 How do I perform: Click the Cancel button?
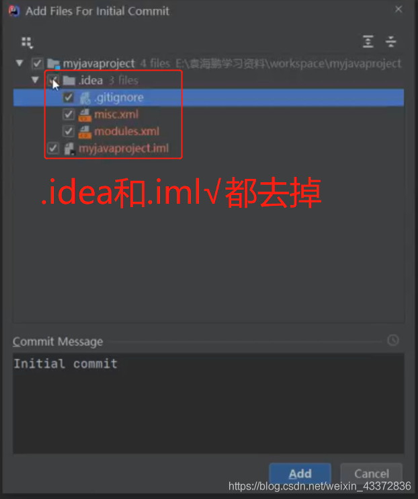372,473
